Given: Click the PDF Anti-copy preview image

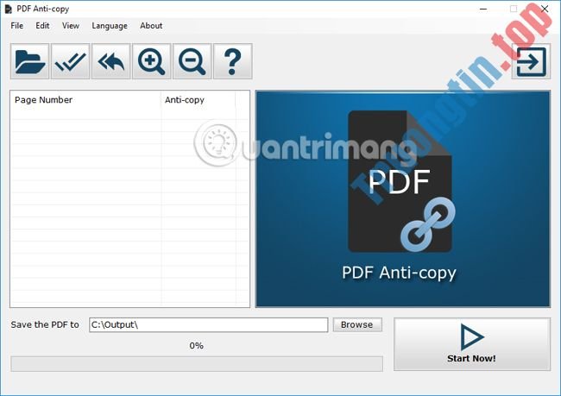Looking at the screenshot, I should click(x=403, y=199).
